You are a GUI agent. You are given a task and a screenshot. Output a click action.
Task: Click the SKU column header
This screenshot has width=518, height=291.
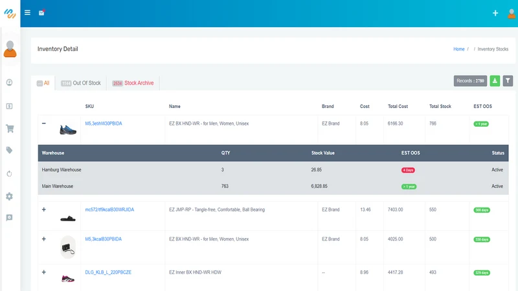coord(89,106)
